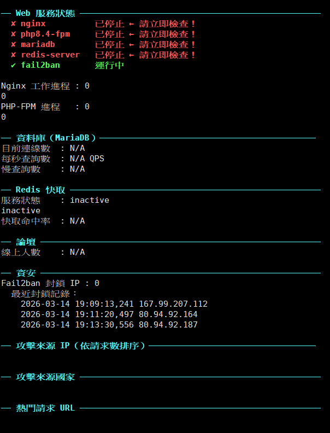The image size is (330, 433).
Task: Click the red X beside redis-server
Action: (x=13, y=55)
